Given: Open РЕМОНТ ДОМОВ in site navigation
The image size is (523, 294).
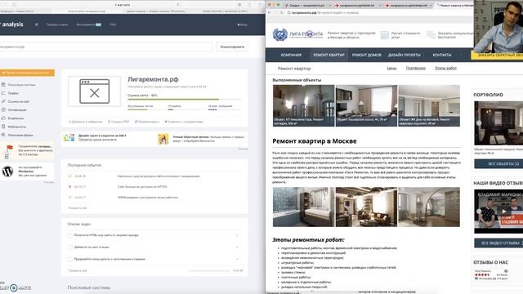Looking at the screenshot, I should 367,55.
